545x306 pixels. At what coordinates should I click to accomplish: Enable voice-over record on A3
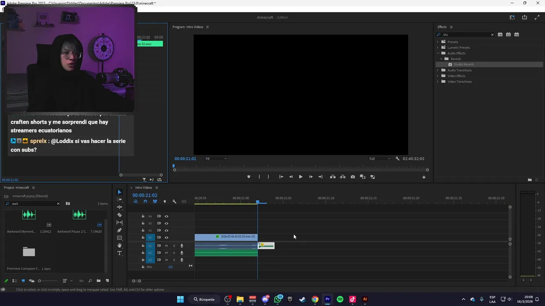point(182,260)
